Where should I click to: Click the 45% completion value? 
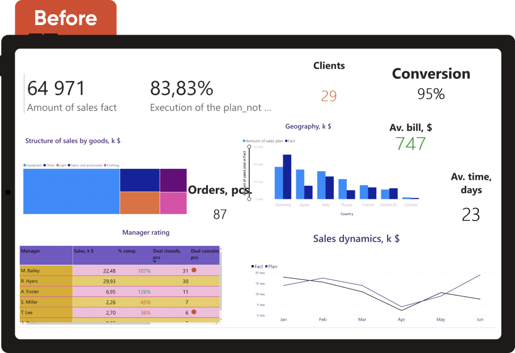pyautogui.click(x=146, y=303)
